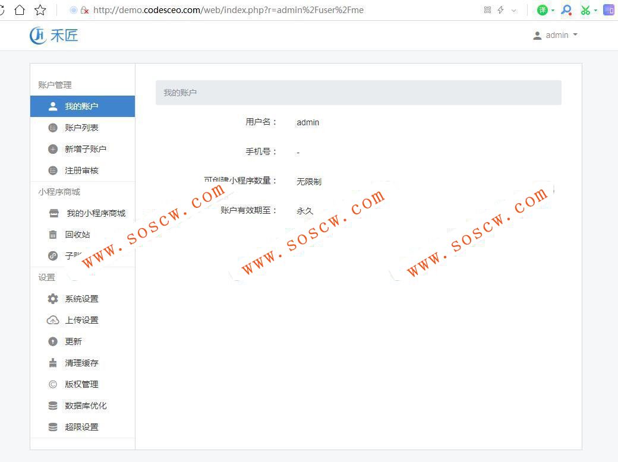This screenshot has height=462, width=618.
Task: Bookmark page with the star icon
Action: 40,10
